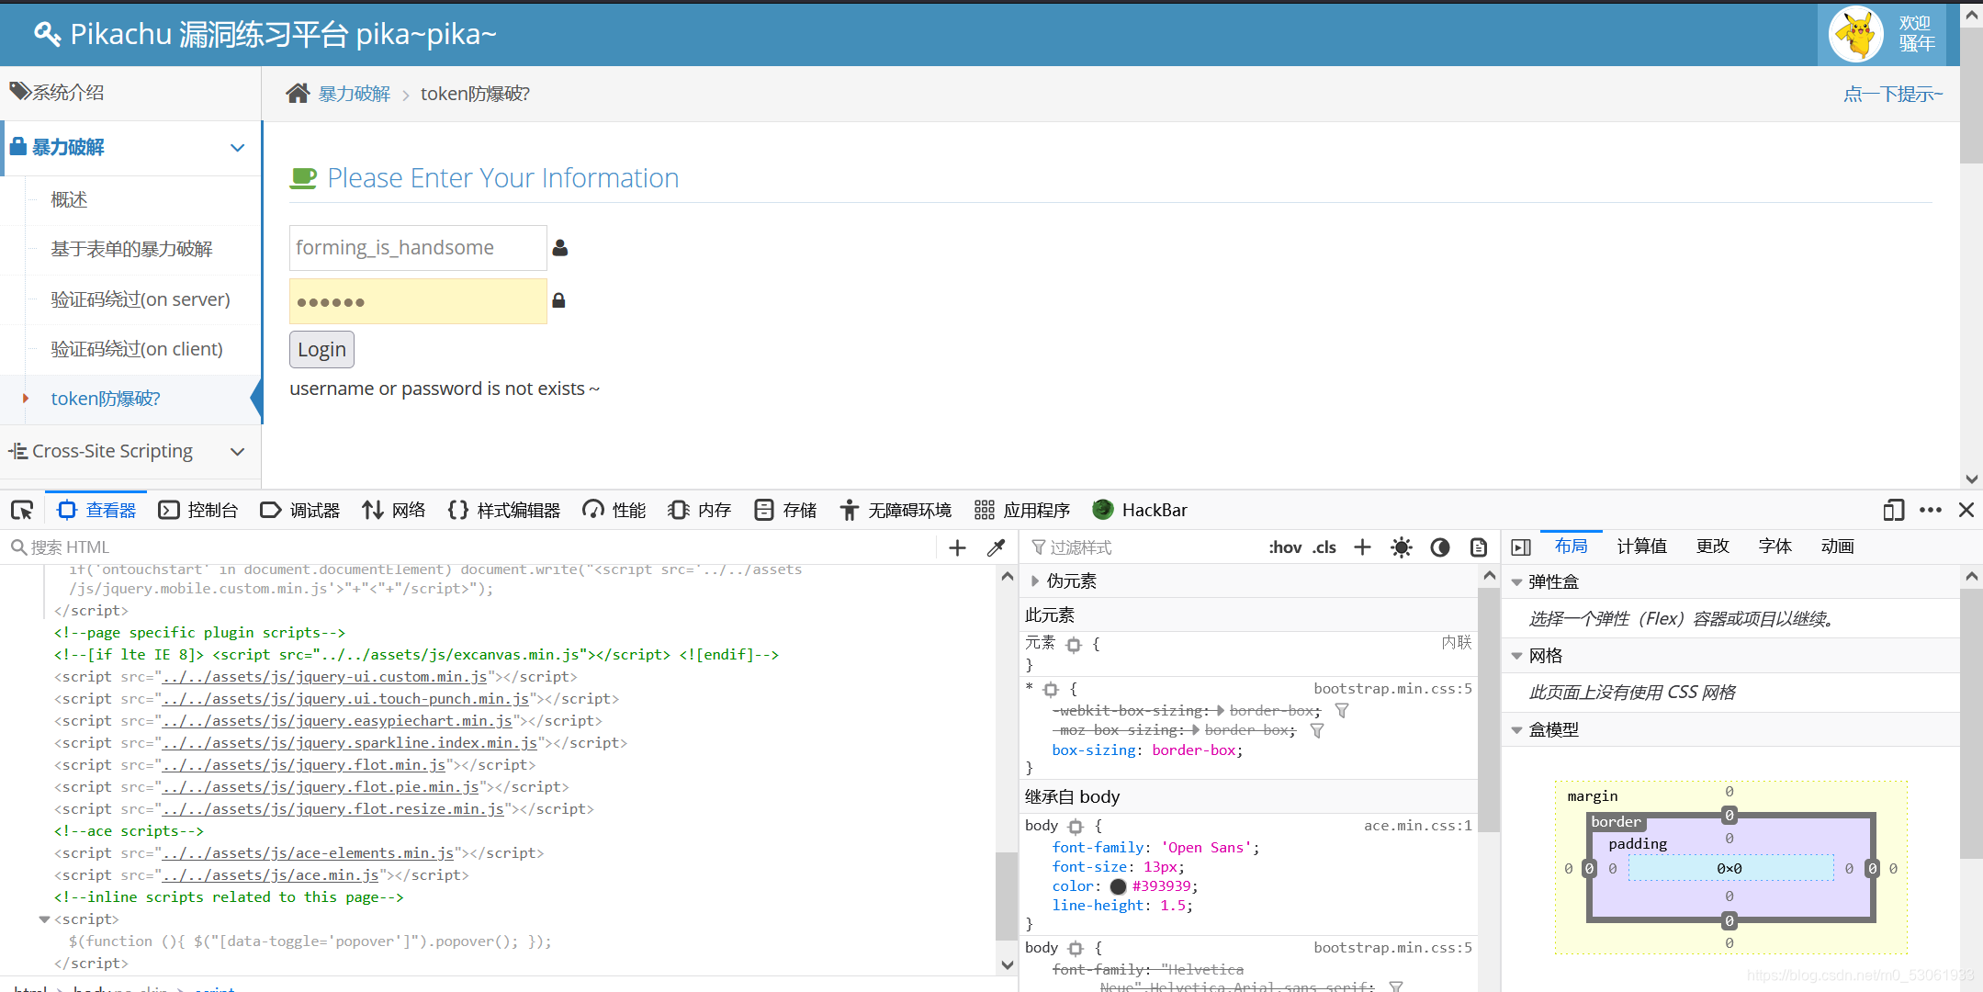
Task: Collapse the 弹性盒 flexbox section
Action: click(1516, 582)
